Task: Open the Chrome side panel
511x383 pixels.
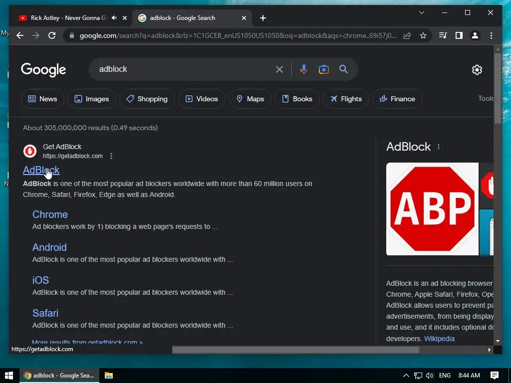Action: pos(459,35)
